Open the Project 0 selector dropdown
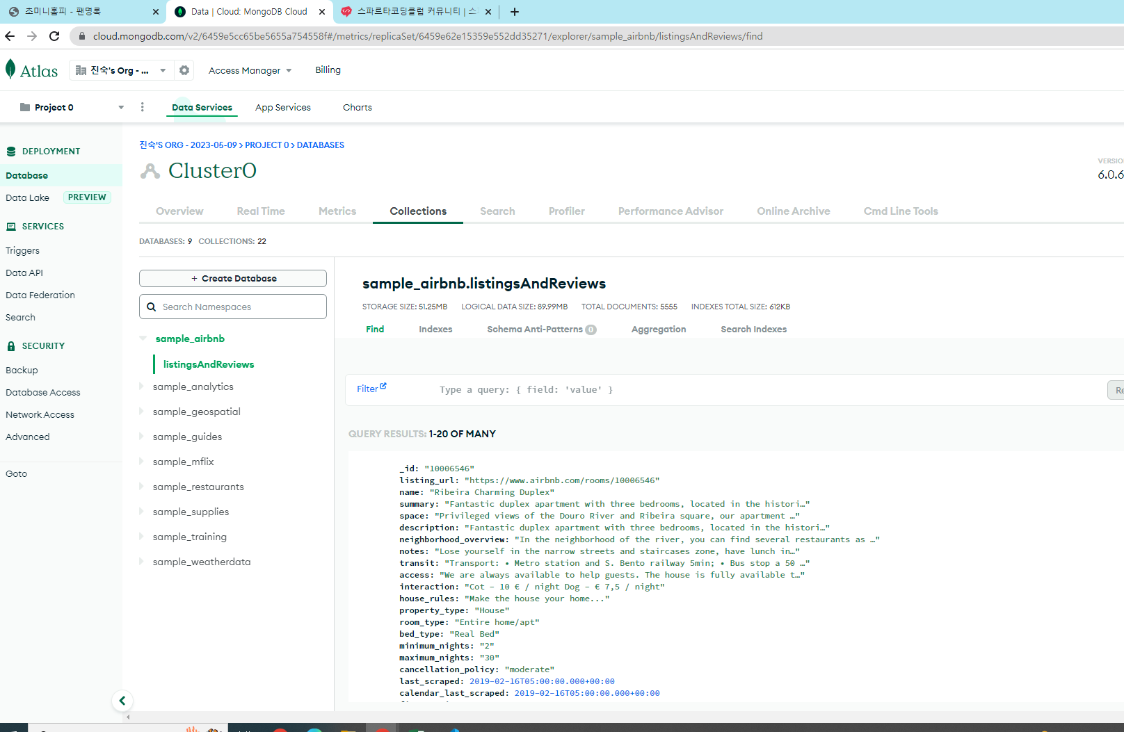The height and width of the screenshot is (732, 1124). click(x=72, y=107)
